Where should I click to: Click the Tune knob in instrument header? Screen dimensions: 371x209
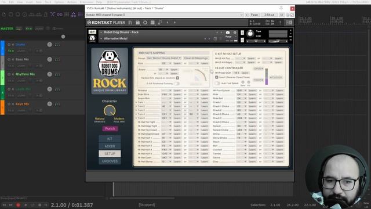click(x=250, y=34)
